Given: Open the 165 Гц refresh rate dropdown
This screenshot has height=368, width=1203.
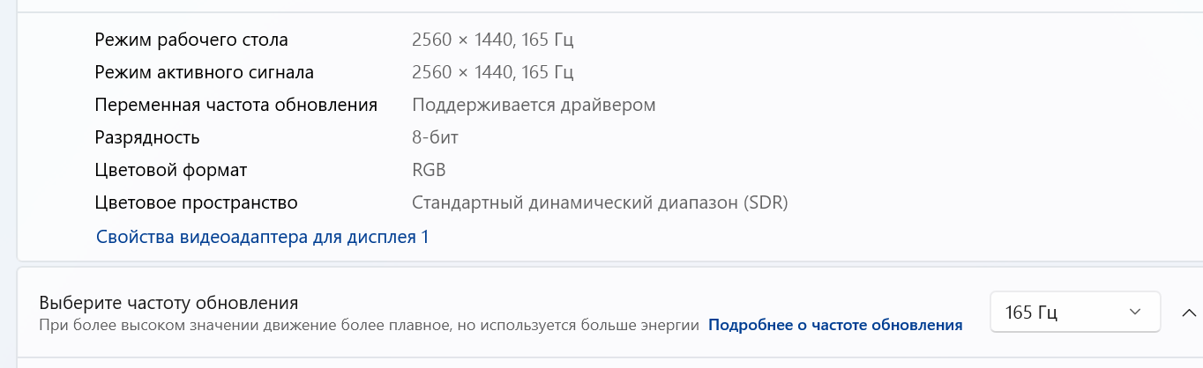Looking at the screenshot, I should point(1075,313).
